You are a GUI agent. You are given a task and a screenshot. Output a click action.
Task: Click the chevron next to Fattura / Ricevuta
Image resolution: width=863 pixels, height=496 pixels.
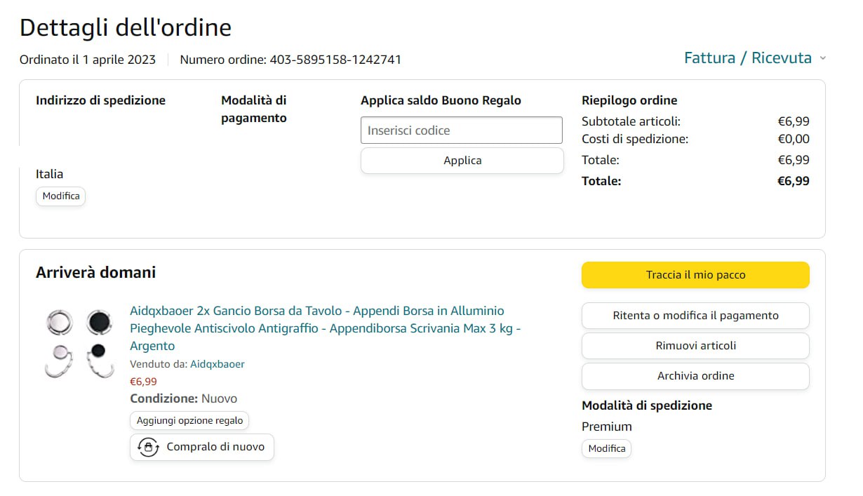coord(822,58)
